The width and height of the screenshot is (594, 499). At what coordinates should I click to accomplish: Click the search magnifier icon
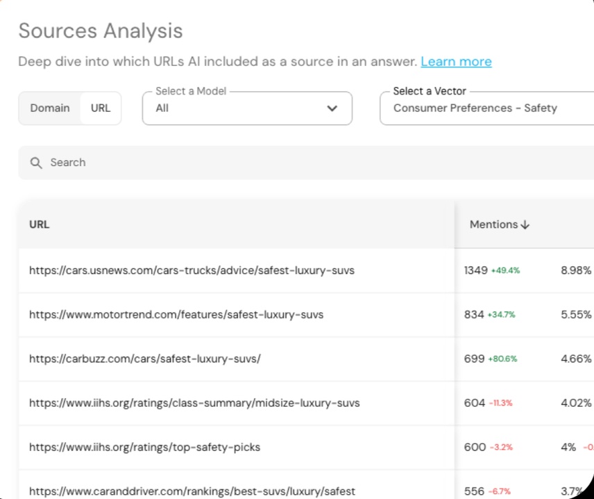pyautogui.click(x=36, y=162)
